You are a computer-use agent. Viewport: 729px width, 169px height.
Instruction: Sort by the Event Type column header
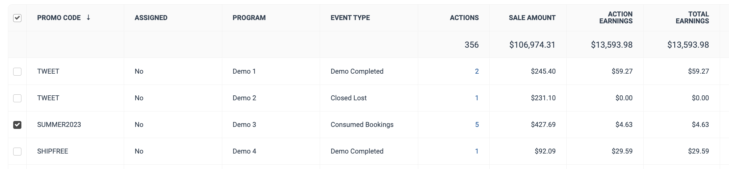coord(350,18)
